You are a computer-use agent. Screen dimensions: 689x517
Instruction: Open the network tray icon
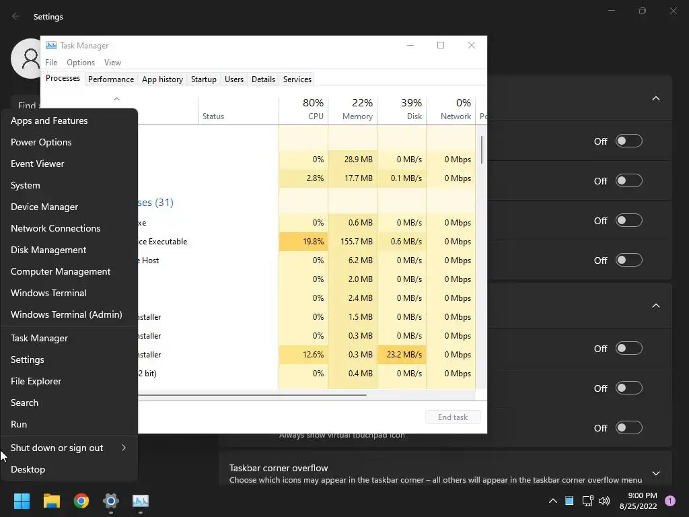(x=587, y=501)
